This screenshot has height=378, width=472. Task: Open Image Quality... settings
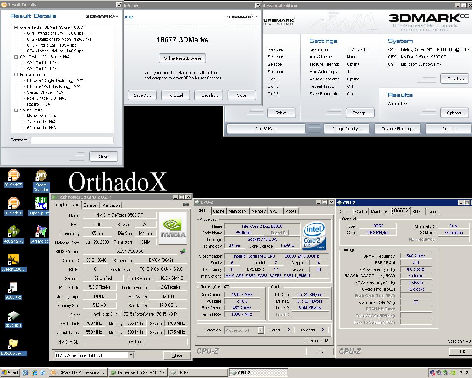pos(347,129)
